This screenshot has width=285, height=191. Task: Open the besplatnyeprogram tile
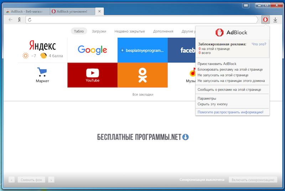pos(142,50)
